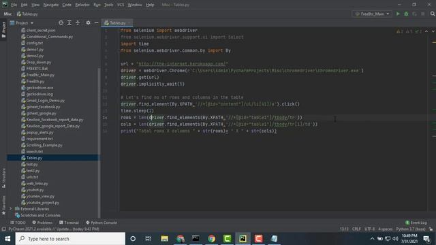Open the Event Log
This screenshot has width=436, height=245.
point(416,223)
